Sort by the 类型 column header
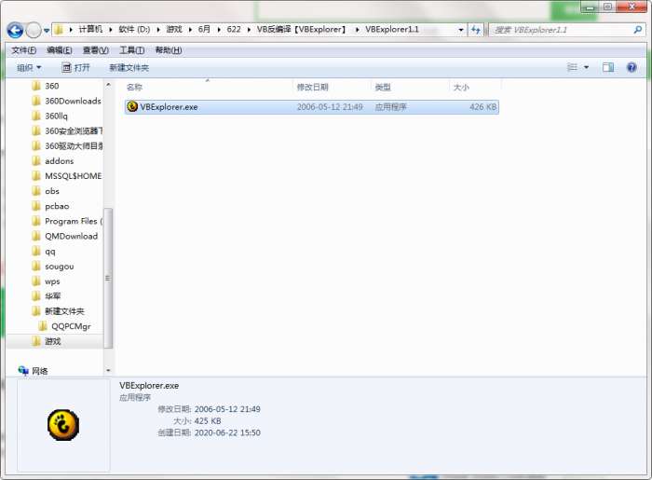 click(383, 87)
